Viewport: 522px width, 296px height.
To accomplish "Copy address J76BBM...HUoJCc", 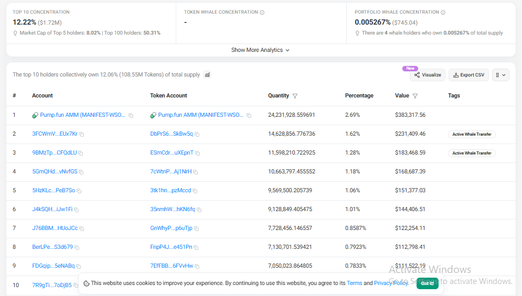I will tap(81, 228).
